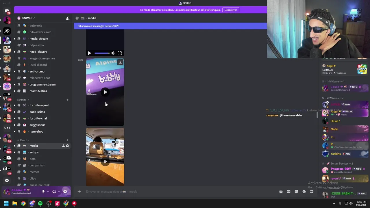Add a channel to React category

click(x=67, y=140)
